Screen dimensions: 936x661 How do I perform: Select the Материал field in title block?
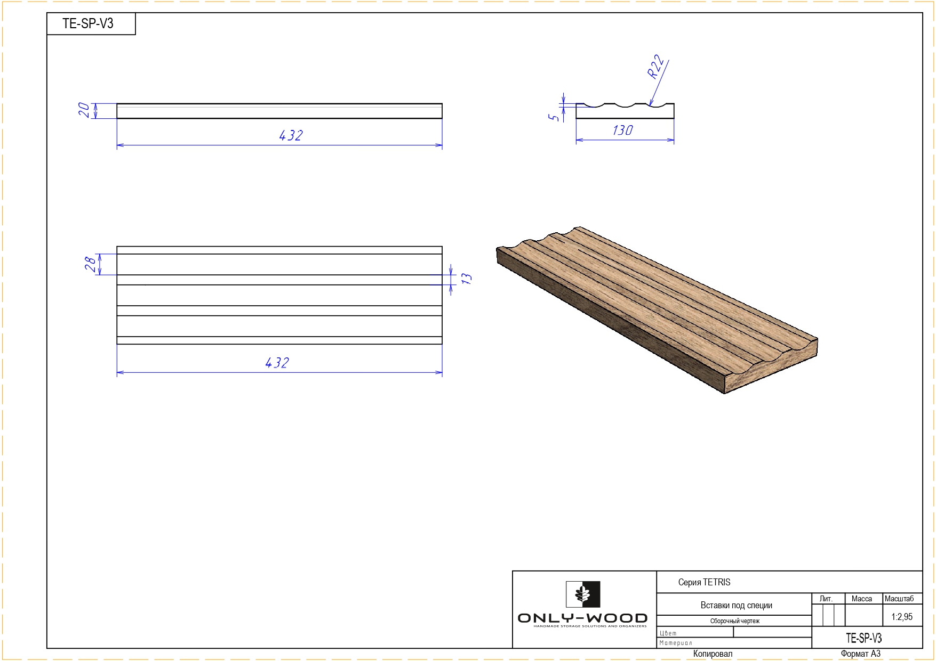pyautogui.click(x=676, y=643)
